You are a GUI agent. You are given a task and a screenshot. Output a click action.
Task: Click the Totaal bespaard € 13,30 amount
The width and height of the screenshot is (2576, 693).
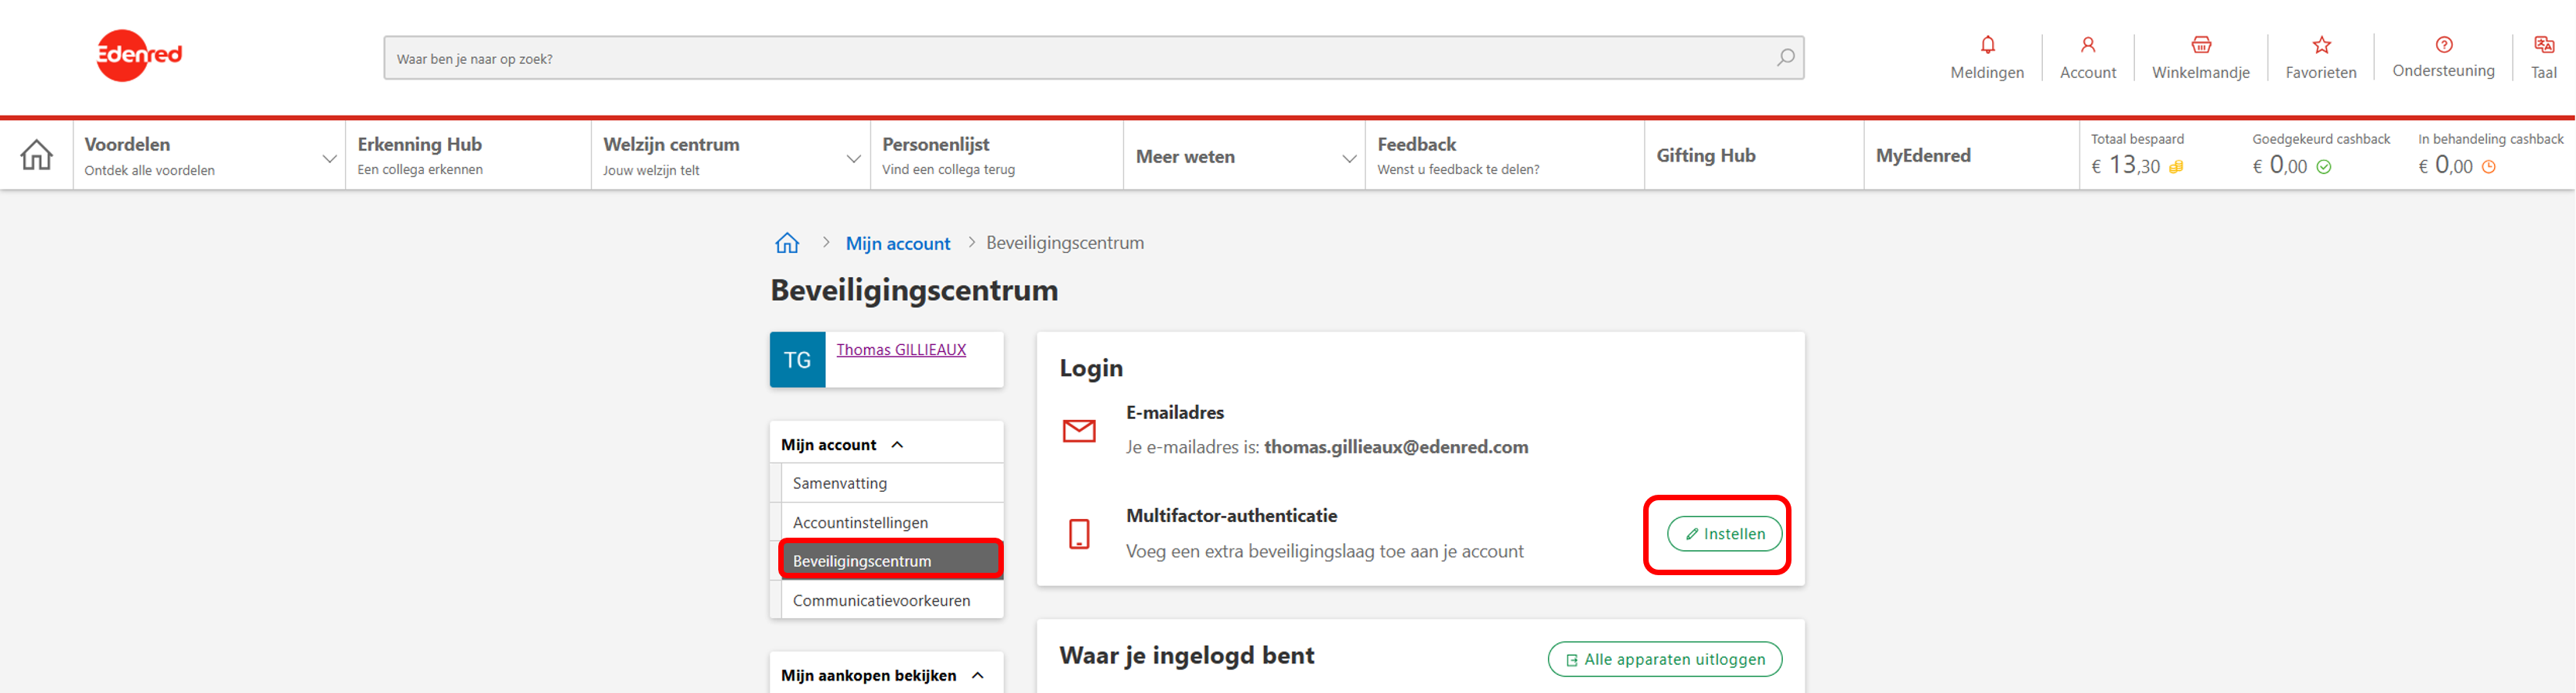pos(2125,166)
